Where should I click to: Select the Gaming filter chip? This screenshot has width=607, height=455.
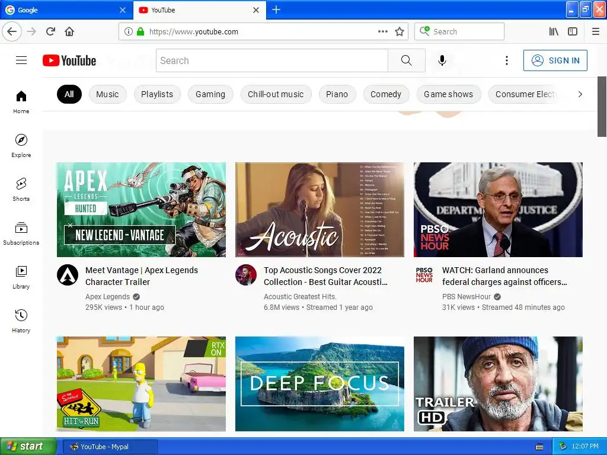coord(210,94)
